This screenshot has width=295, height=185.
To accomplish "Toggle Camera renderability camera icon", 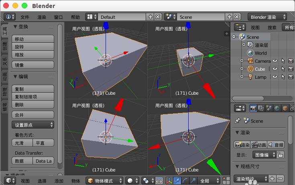I will coord(291,61).
